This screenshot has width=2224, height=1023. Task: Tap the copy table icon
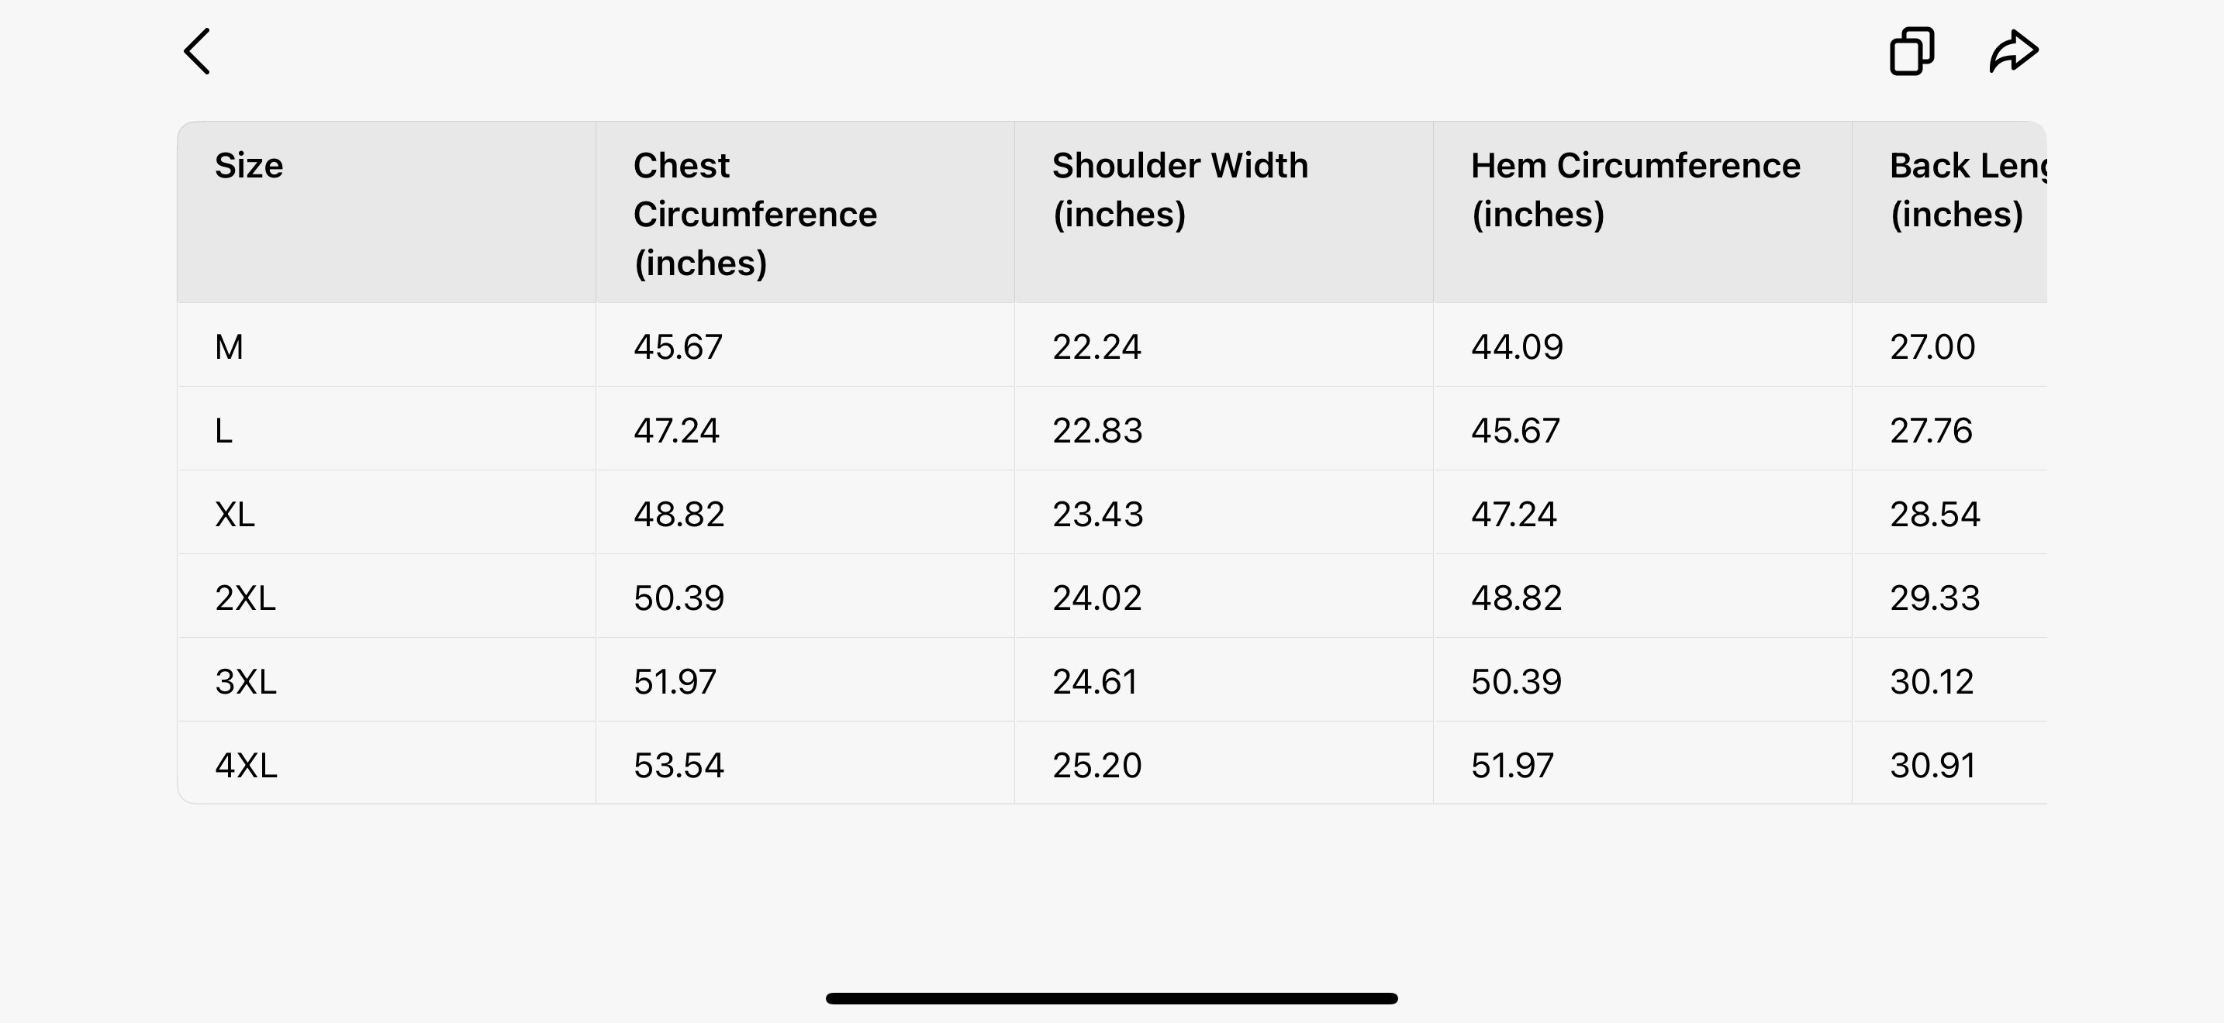[x=1911, y=52]
